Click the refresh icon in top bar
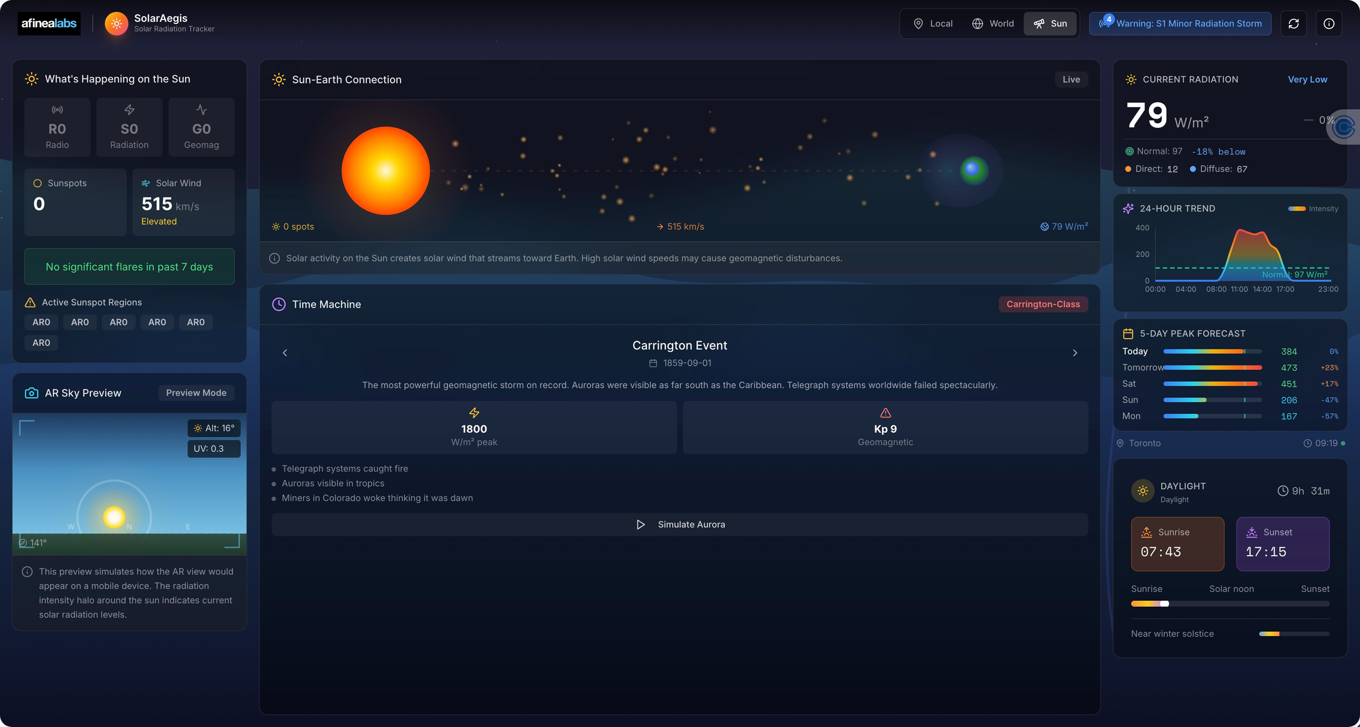Screen dimensions: 1360x727 (x=1294, y=23)
